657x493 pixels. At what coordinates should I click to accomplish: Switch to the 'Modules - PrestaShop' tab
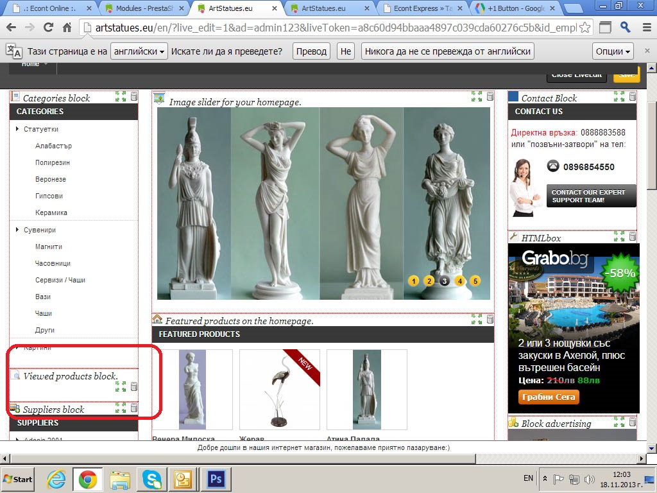(x=144, y=8)
